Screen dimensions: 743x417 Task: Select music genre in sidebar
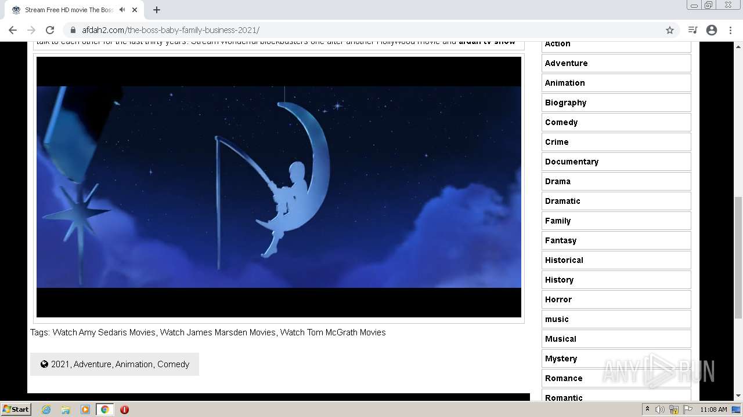click(x=616, y=319)
